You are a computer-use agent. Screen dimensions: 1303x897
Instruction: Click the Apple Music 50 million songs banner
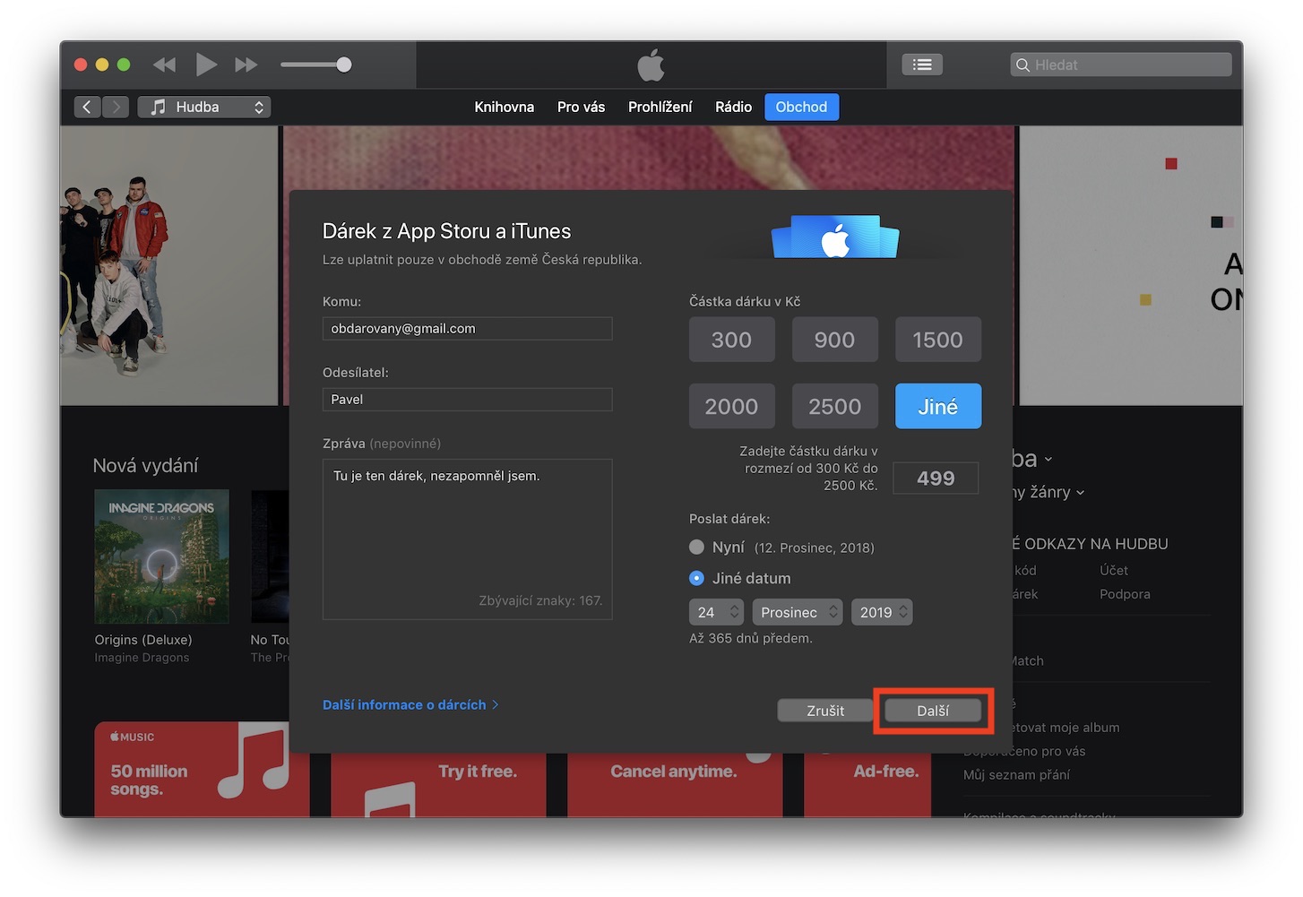202,769
